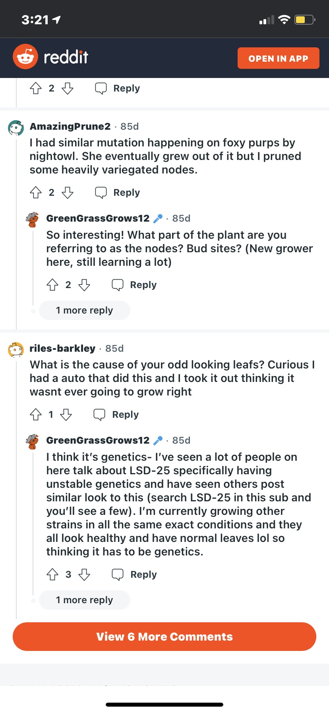Expand 1 more reply under genetics comment
Image resolution: width=329 pixels, height=713 pixels.
click(x=84, y=600)
